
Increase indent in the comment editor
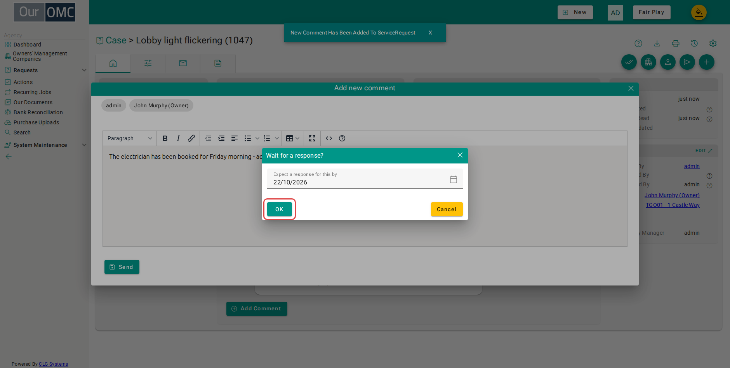(x=221, y=138)
